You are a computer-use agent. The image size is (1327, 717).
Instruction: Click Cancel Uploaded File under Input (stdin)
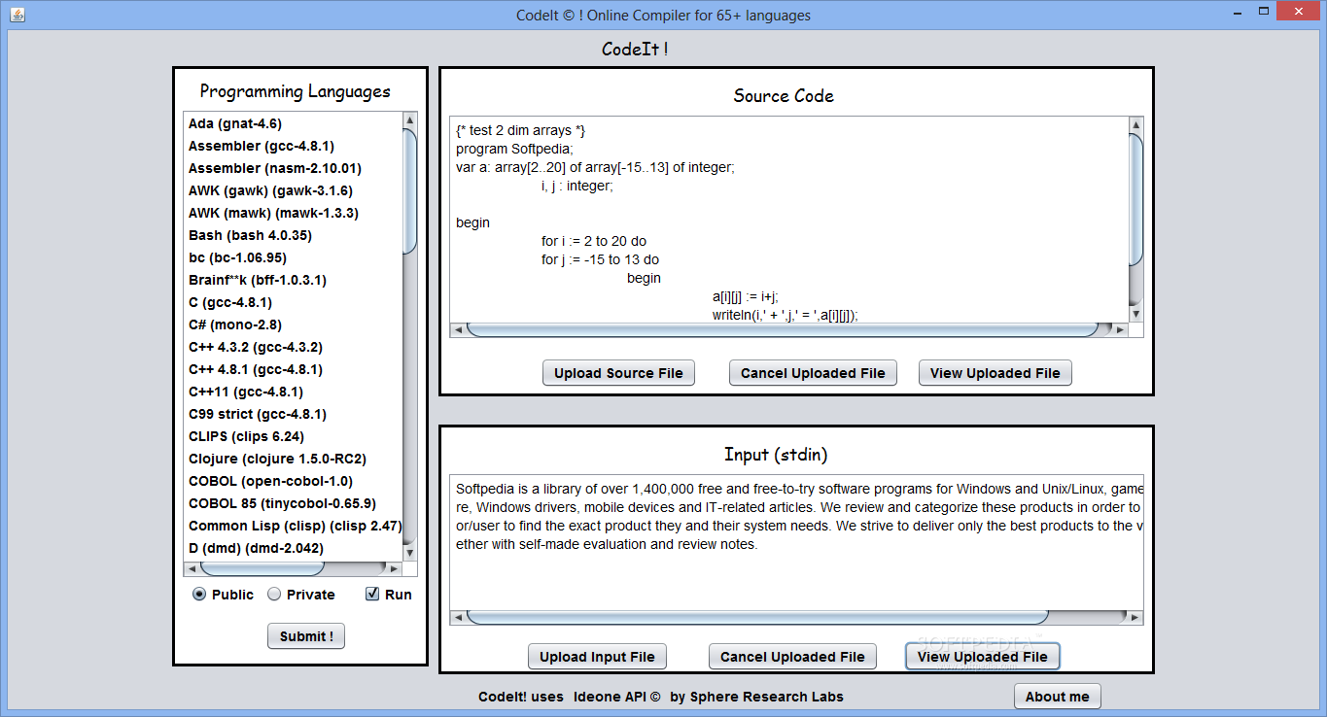tap(792, 657)
